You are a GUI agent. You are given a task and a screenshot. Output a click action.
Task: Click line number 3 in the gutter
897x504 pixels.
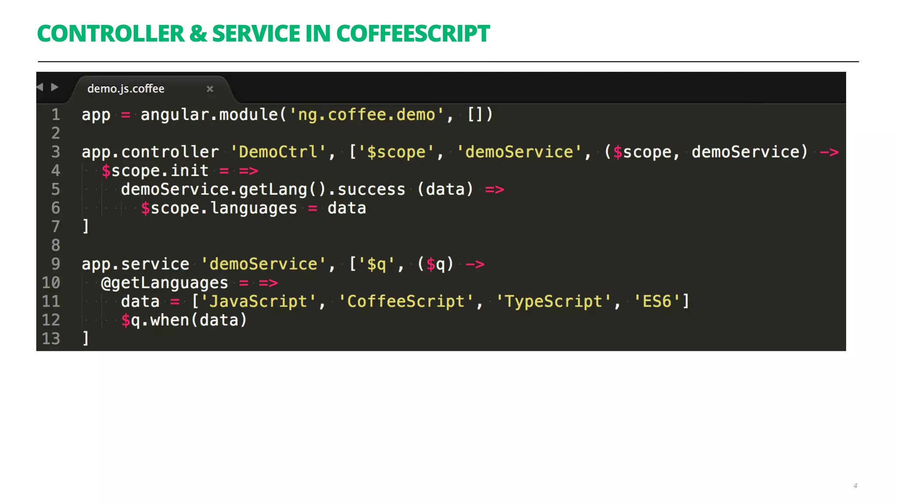(x=56, y=152)
